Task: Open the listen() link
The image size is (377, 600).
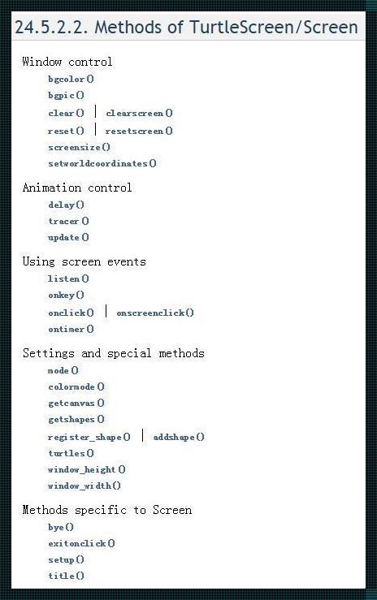Action: pyautogui.click(x=68, y=279)
